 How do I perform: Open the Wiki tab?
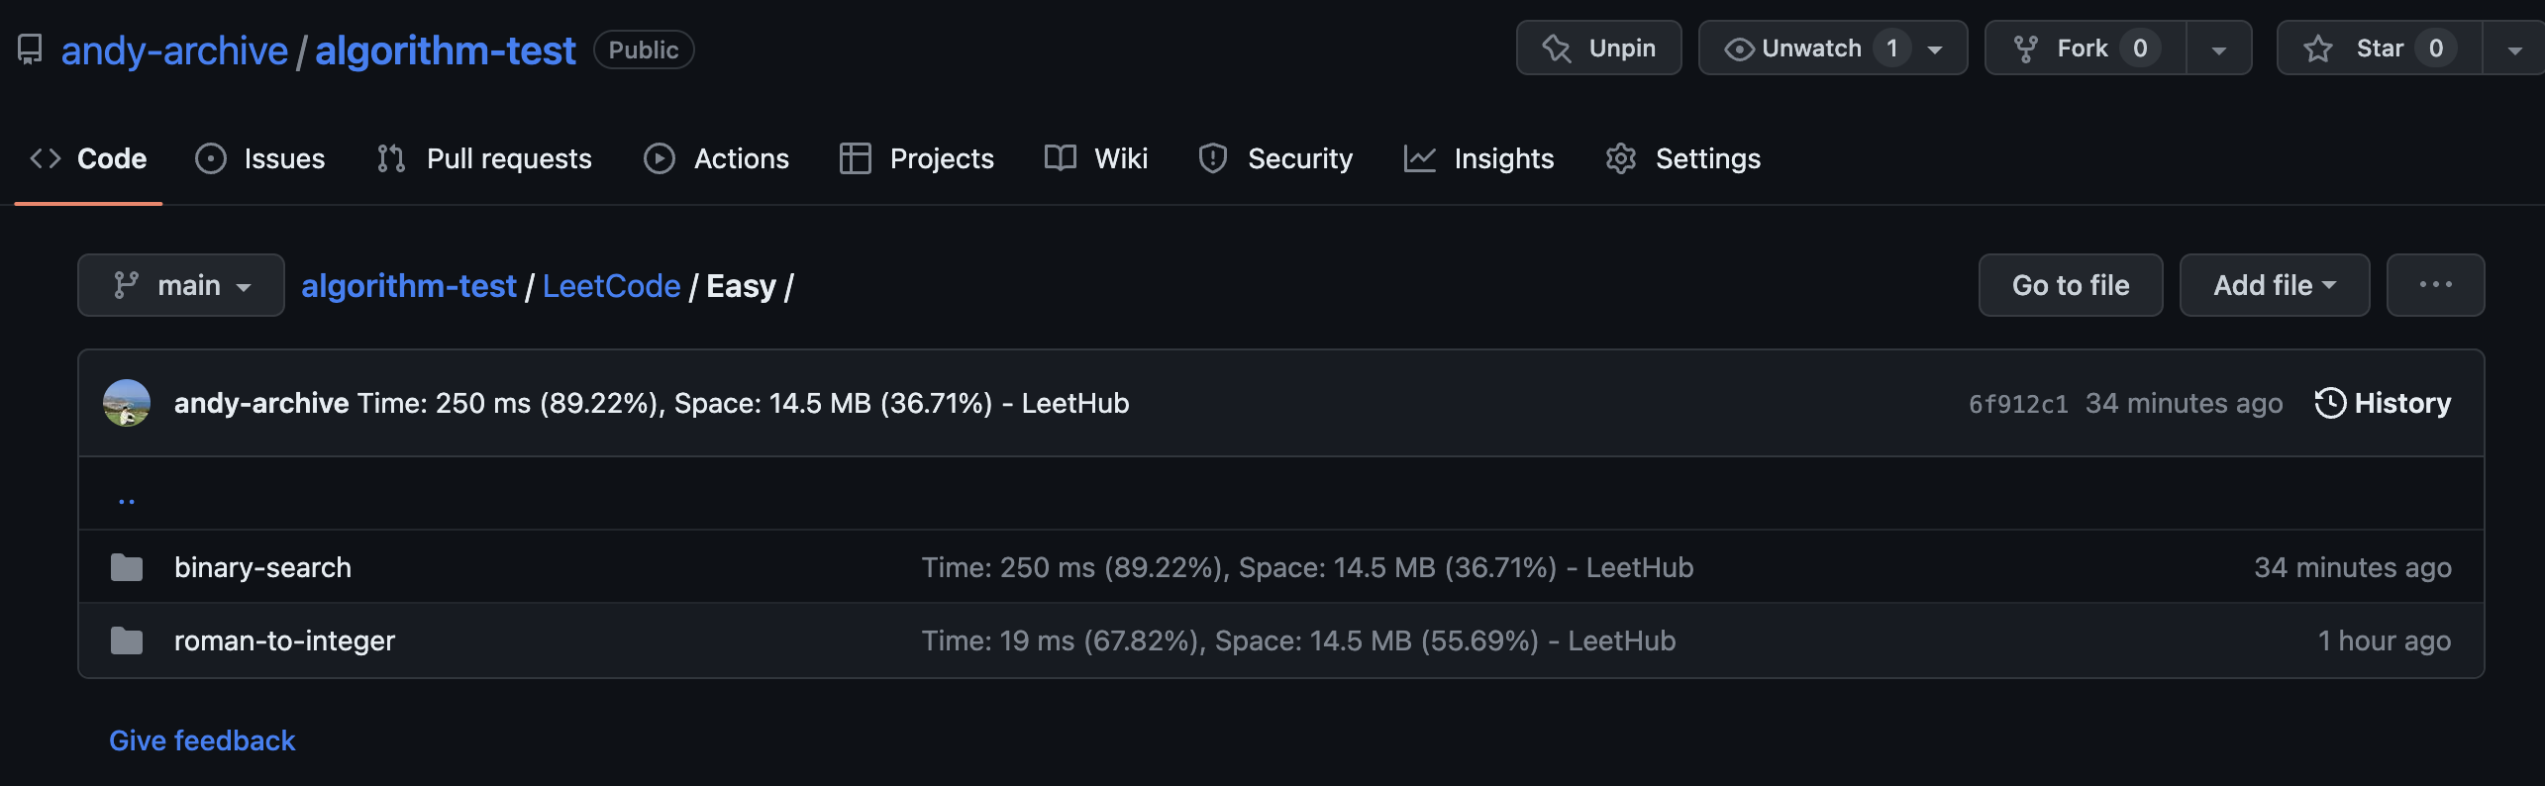click(1096, 158)
